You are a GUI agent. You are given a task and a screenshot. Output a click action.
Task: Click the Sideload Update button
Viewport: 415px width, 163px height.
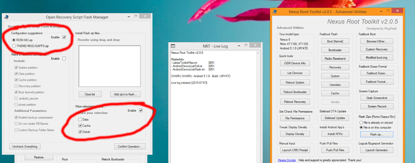pyautogui.click(x=335, y=118)
